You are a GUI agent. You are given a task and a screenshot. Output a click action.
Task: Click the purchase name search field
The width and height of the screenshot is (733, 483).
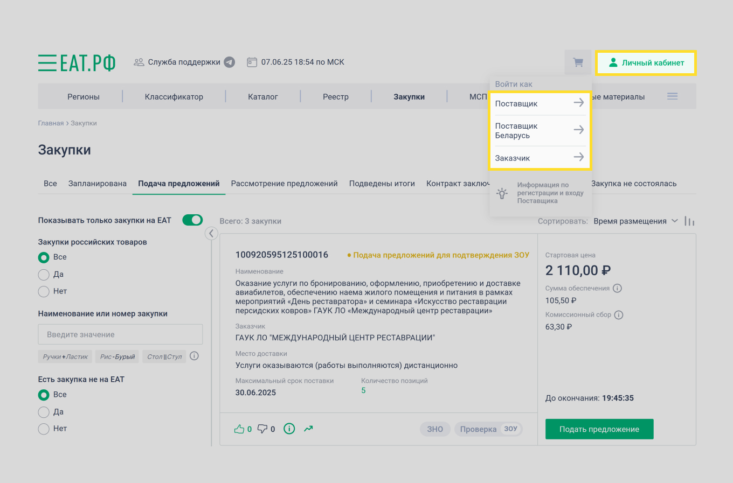pos(120,334)
